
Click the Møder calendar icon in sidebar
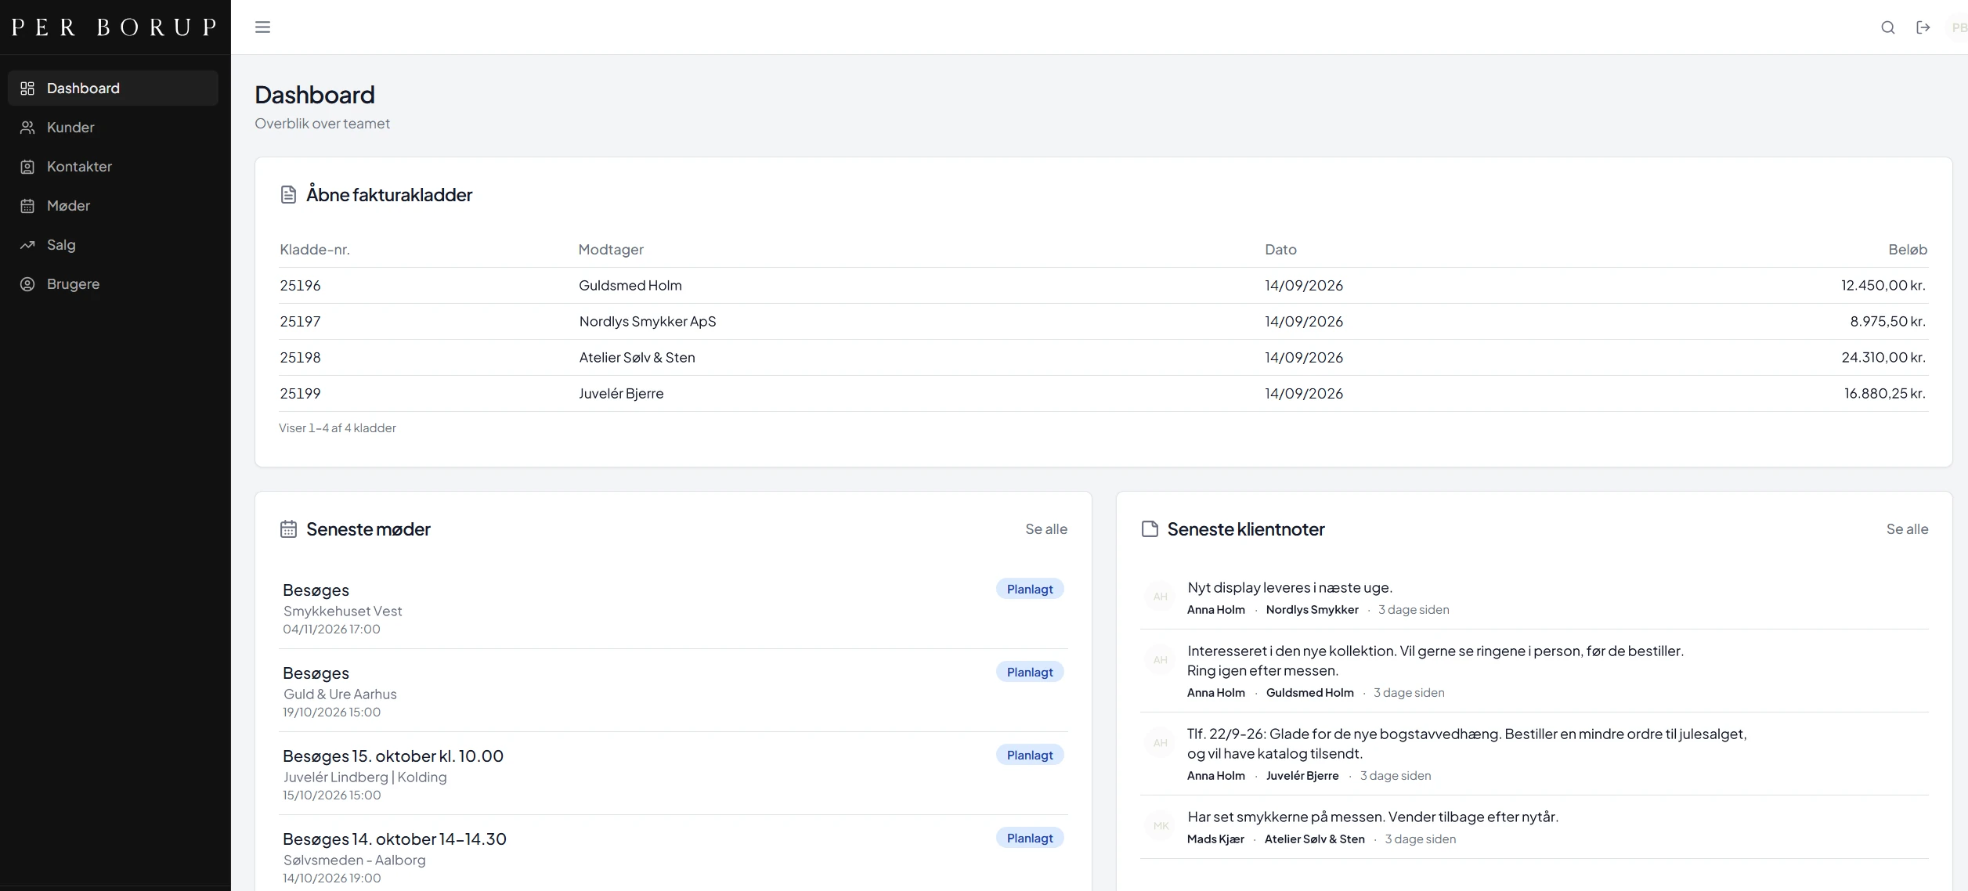coord(27,206)
